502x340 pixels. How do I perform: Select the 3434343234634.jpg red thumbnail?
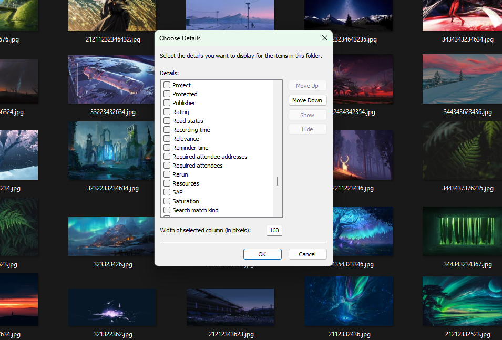coord(462,15)
